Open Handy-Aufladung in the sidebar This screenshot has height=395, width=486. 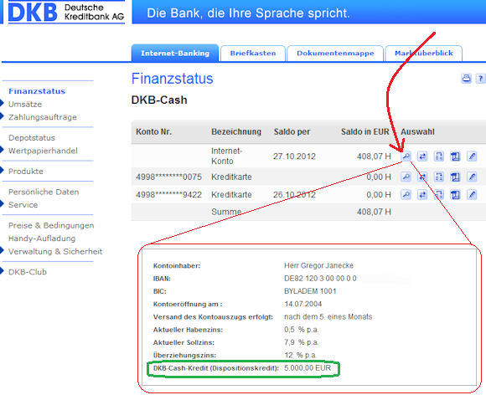(x=42, y=239)
